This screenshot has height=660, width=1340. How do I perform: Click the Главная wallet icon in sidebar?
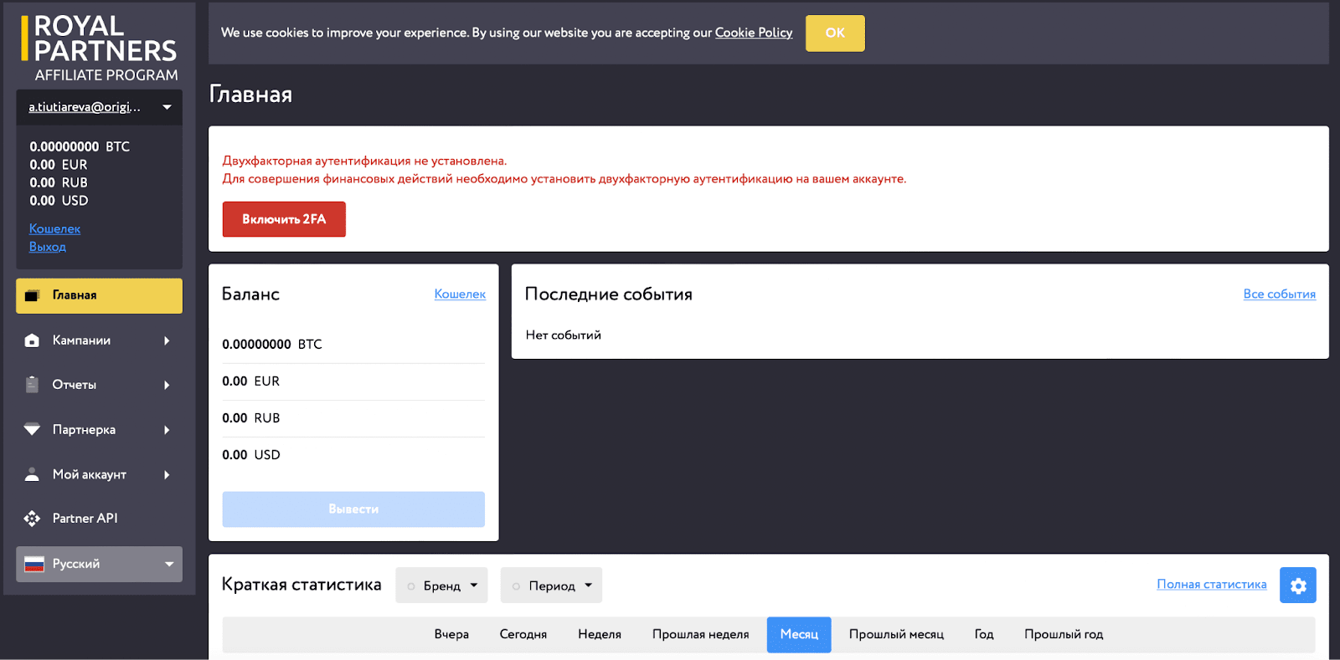33,295
